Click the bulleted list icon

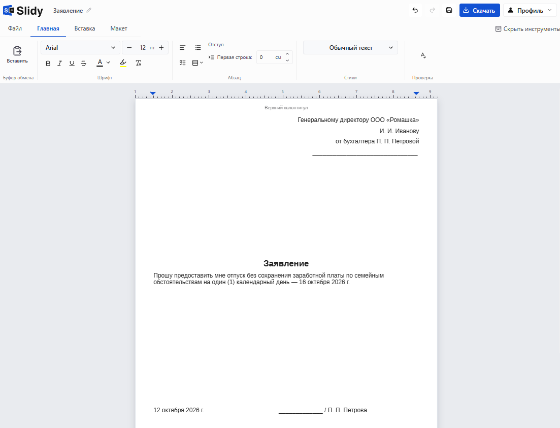click(197, 48)
